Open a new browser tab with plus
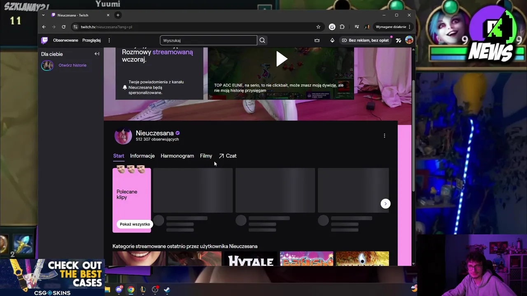 118,15
